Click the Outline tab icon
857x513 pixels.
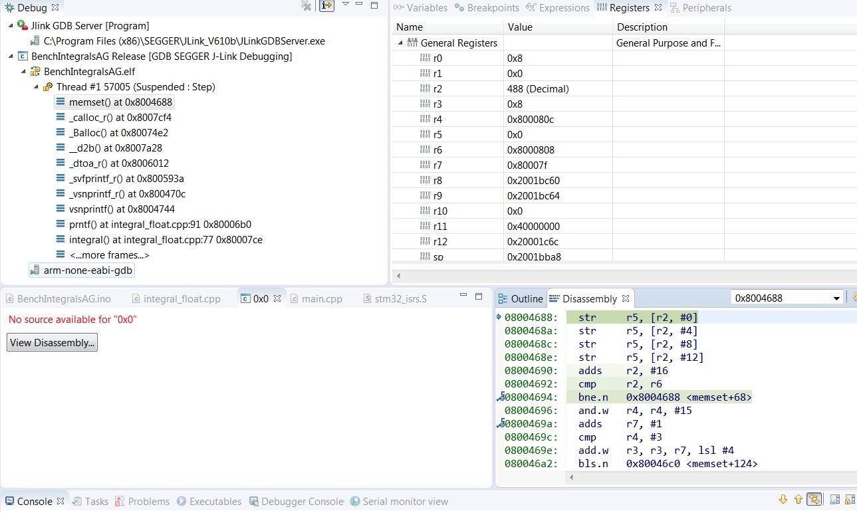[x=503, y=299]
